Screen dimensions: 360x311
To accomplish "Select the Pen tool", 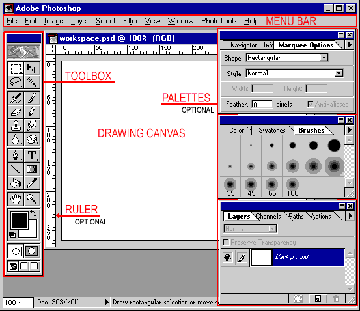I will click(16, 155).
